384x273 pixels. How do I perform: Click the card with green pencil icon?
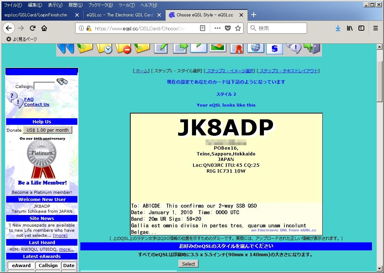[161, 48]
